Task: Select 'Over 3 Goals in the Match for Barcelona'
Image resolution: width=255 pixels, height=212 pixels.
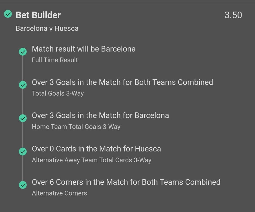Action: click(100, 115)
